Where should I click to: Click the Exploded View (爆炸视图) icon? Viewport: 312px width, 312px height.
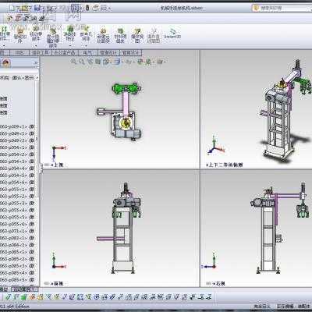pyautogui.click(x=137, y=35)
